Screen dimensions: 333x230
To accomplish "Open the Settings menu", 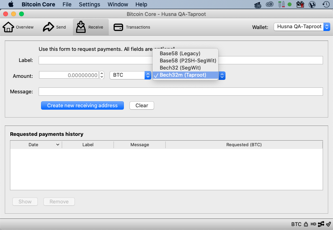I will coord(89,4).
